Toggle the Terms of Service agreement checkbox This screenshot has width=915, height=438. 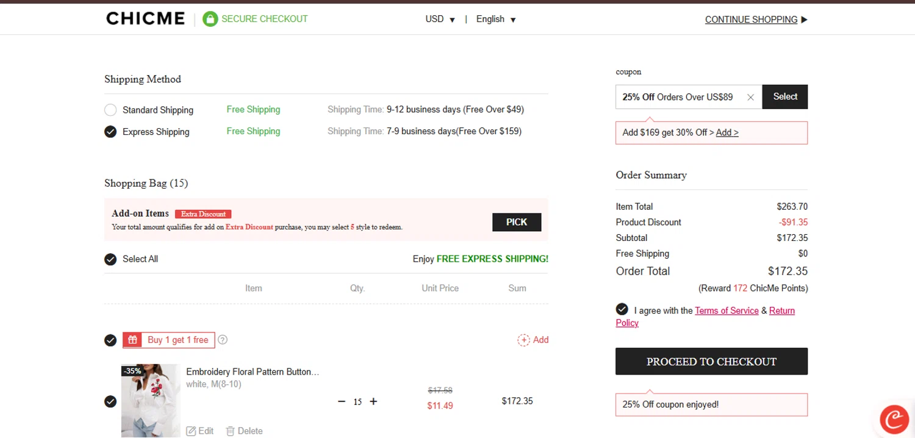click(x=622, y=309)
